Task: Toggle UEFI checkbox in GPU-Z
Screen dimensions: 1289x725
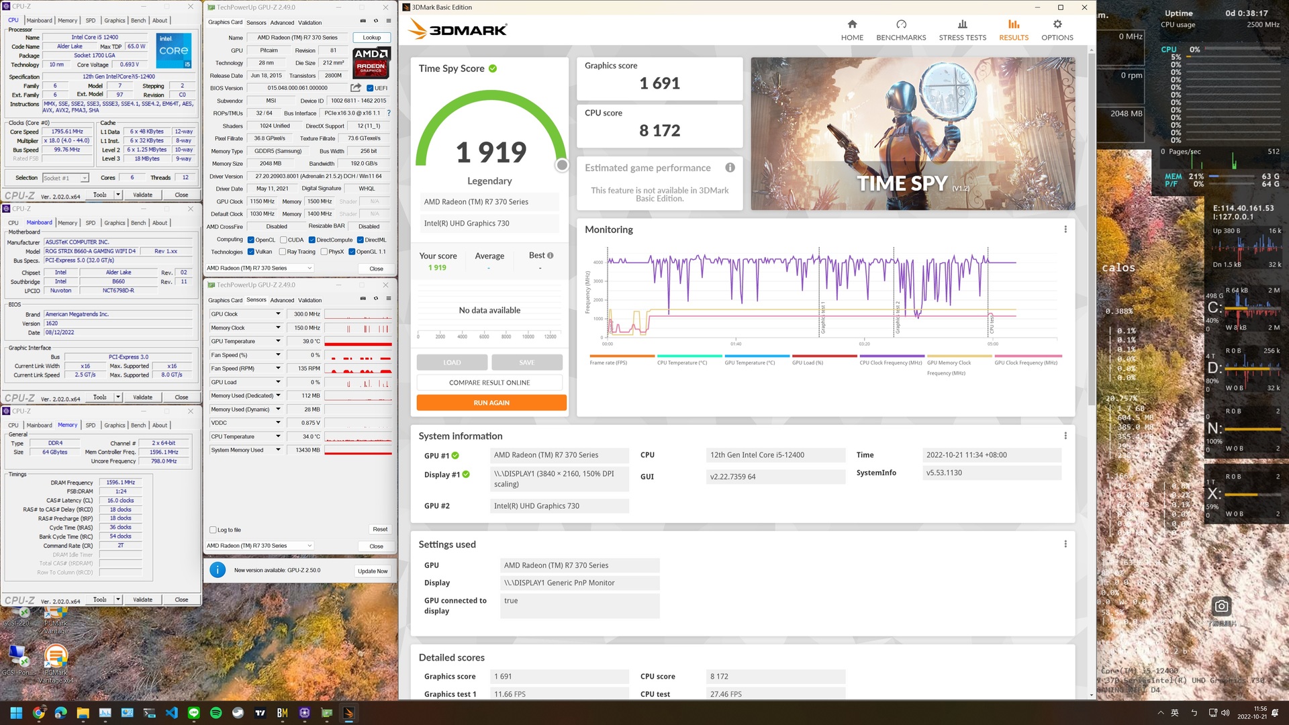Action: tap(370, 88)
